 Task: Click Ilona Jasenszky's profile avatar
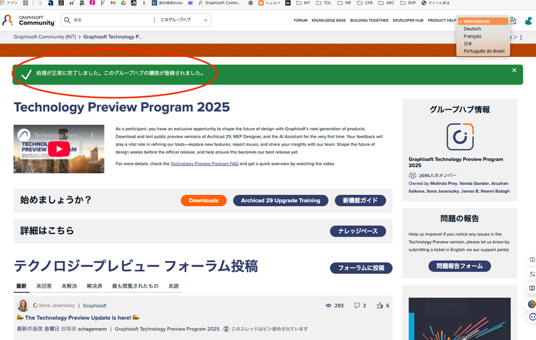coord(23,306)
